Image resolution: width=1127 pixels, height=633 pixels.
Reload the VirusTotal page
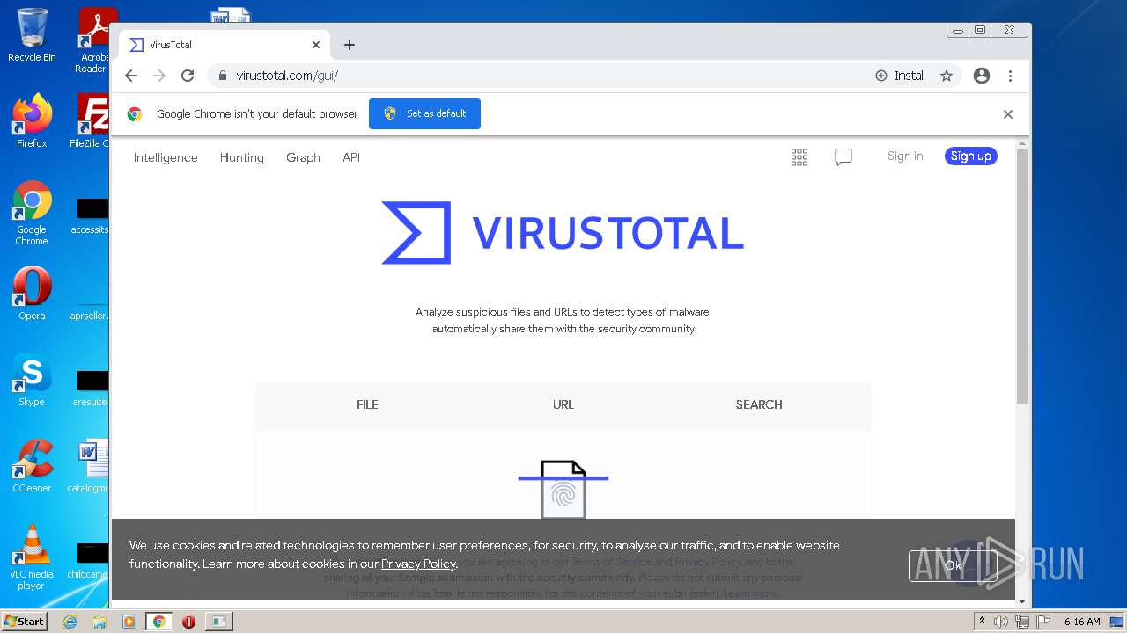[x=188, y=76]
